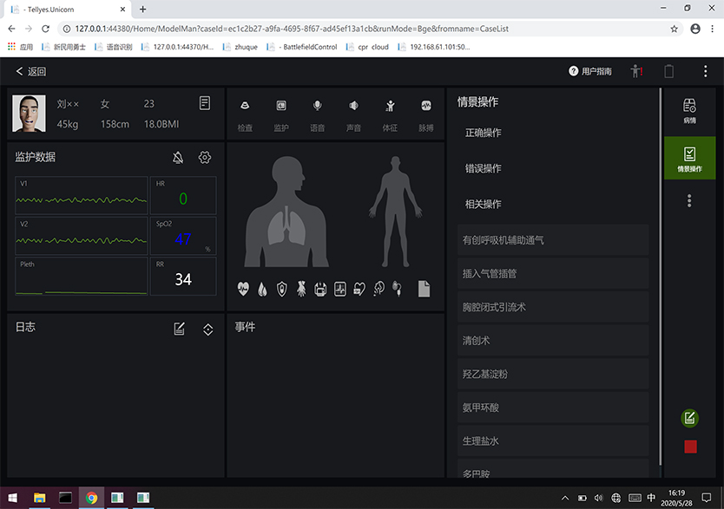The width and height of the screenshot is (724, 509).
Task: Click the taskbar volume icon
Action: coord(598,498)
